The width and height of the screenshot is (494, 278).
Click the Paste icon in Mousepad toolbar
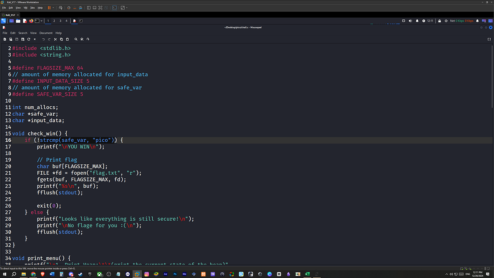tap(67, 39)
